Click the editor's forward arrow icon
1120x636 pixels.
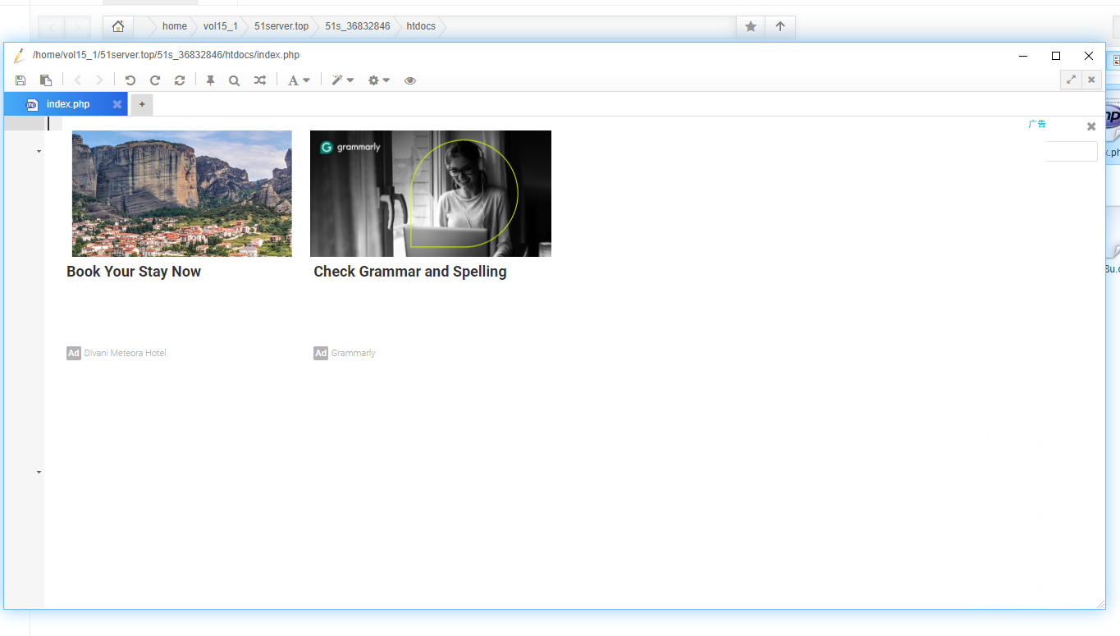[99, 80]
